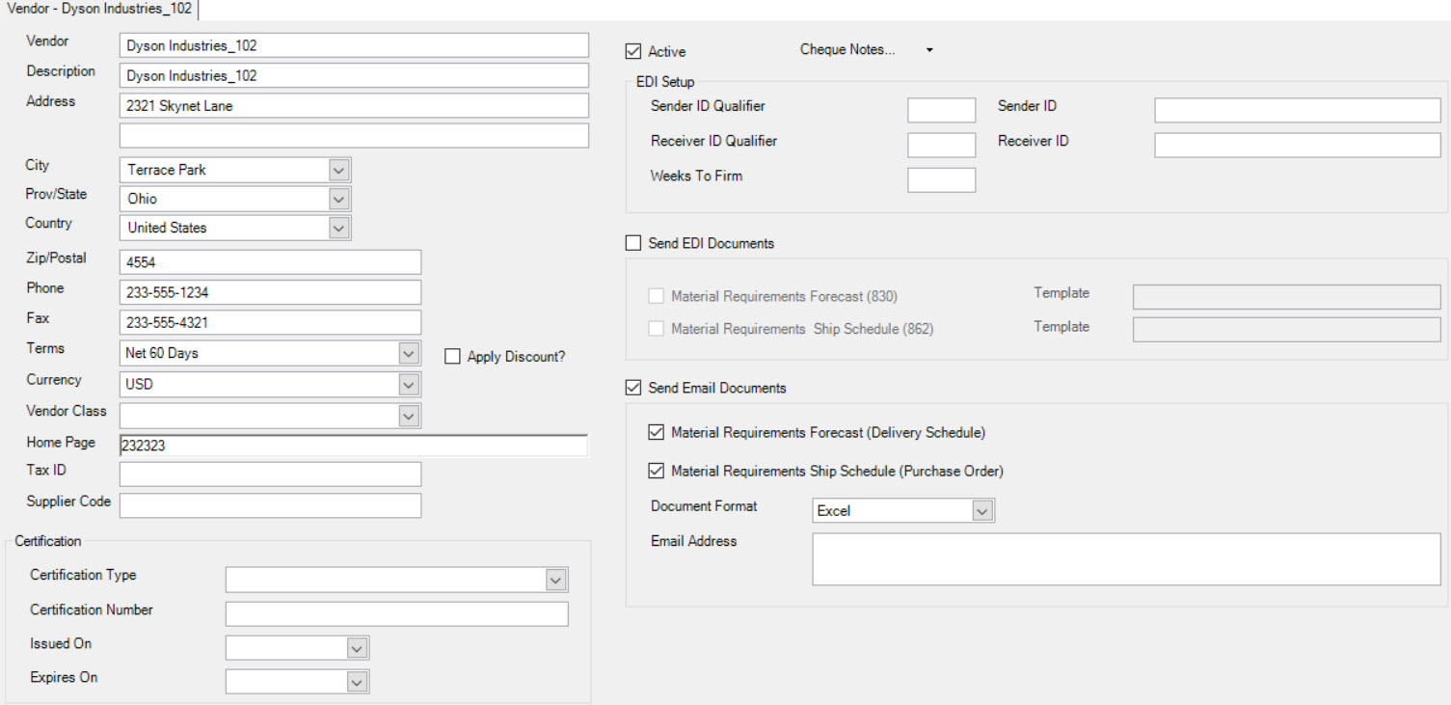Click the Phone number field
The width and height of the screenshot is (1451, 705).
271,292
